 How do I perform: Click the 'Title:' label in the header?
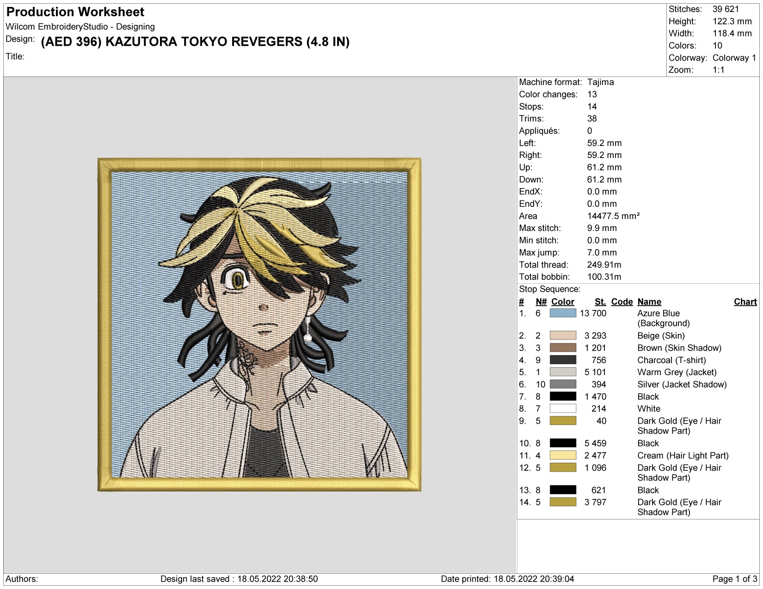click(x=15, y=56)
